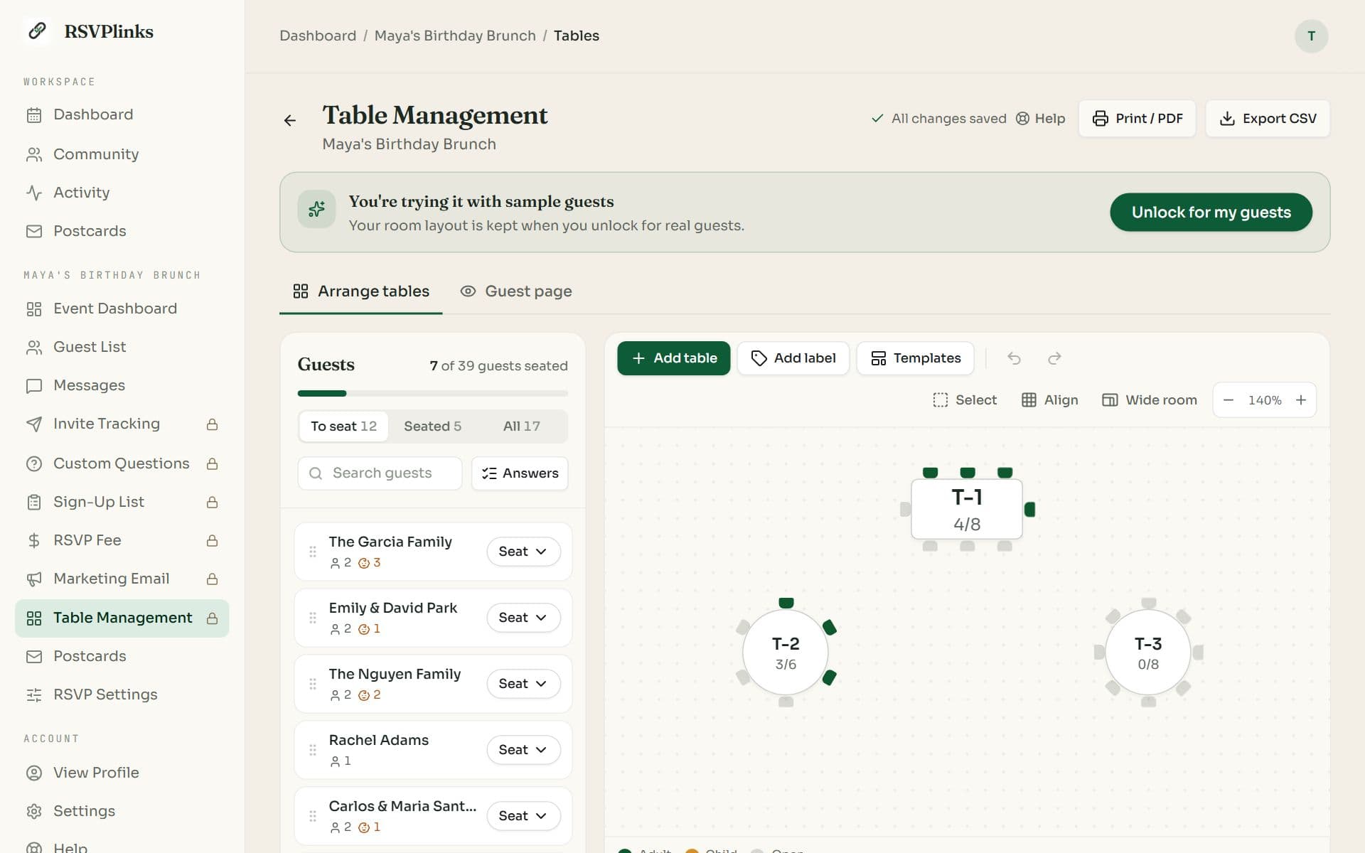Open Seat dropdown for Rachel Adams
This screenshot has width=1365, height=853.
tap(523, 750)
